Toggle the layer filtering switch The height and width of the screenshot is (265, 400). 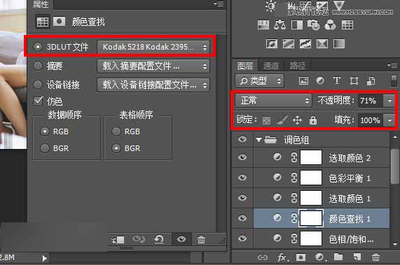tap(394, 80)
